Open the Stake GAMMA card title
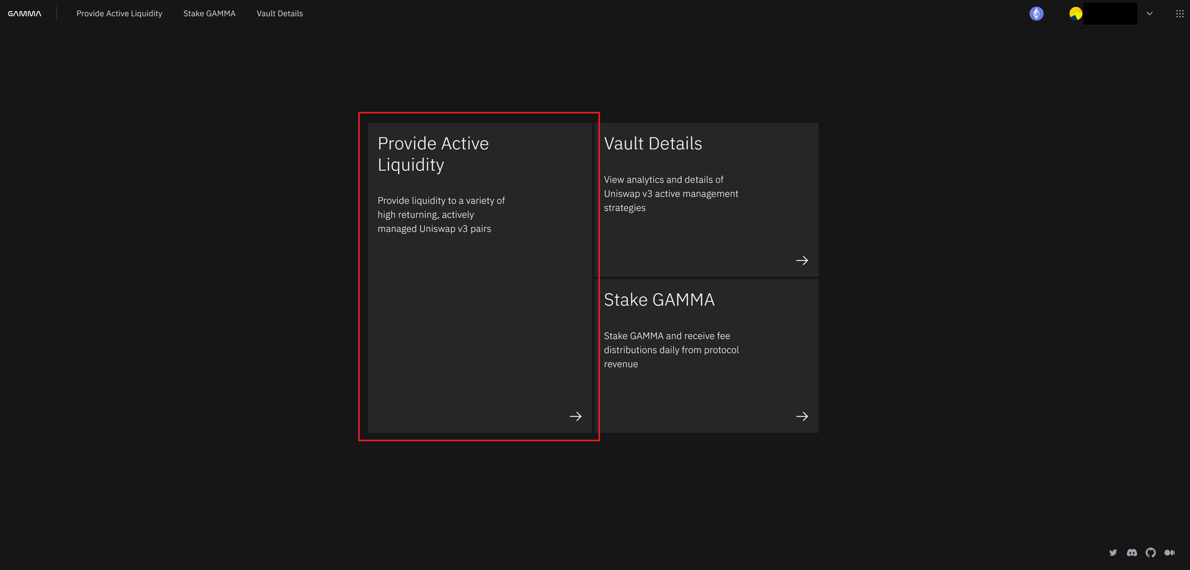This screenshot has height=570, width=1190. tap(659, 300)
